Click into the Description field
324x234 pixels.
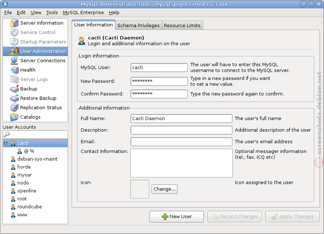(181, 130)
